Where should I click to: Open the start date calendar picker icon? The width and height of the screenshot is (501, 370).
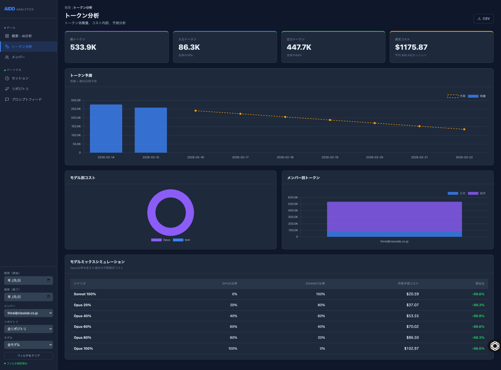[49, 280]
